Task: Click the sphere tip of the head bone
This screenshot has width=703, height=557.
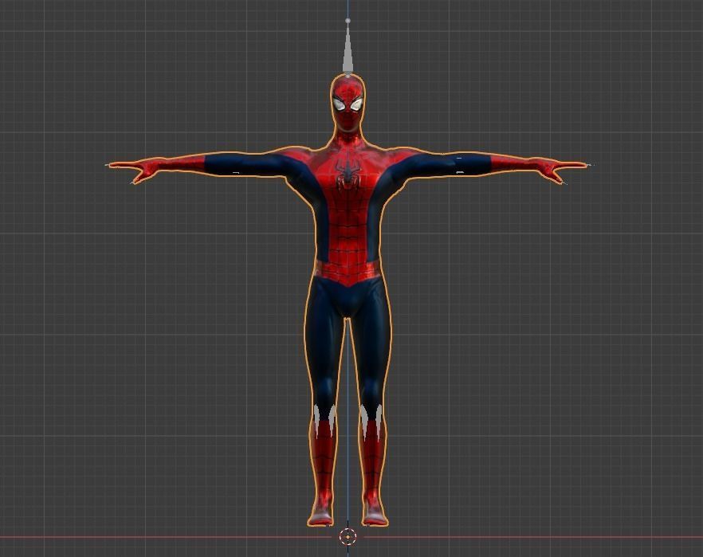Action: tap(348, 21)
